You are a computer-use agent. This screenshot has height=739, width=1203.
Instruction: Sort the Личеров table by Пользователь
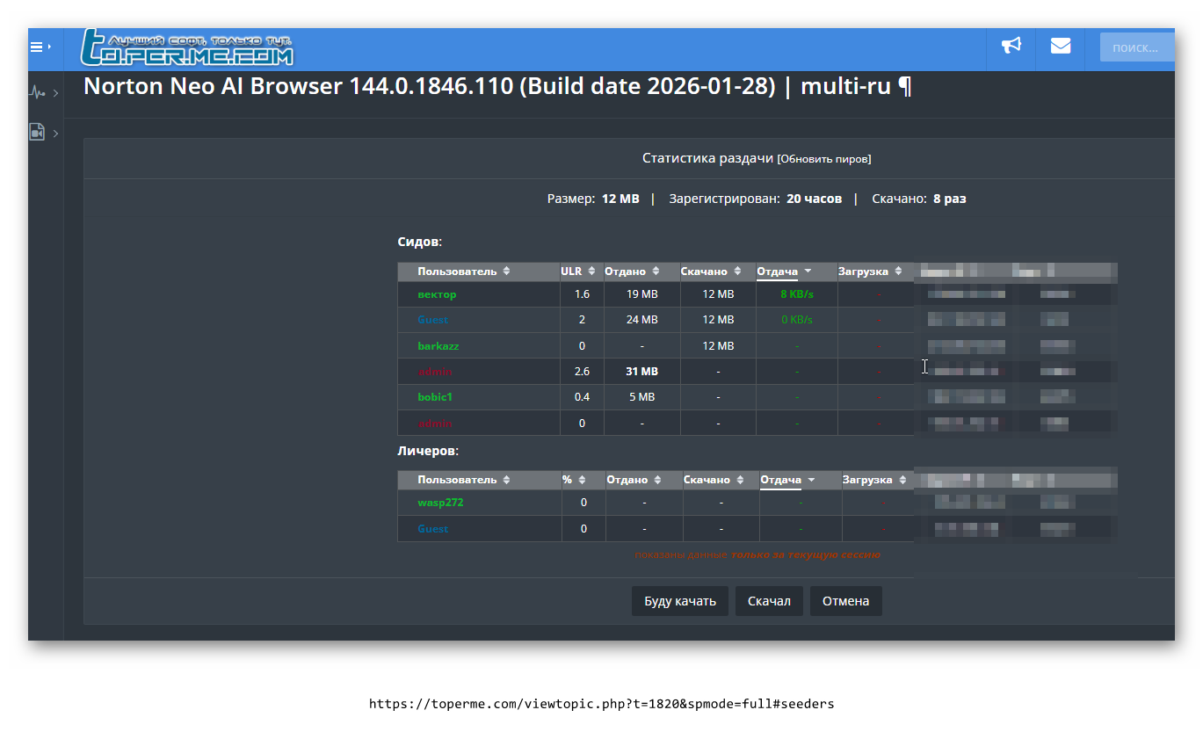coord(463,480)
